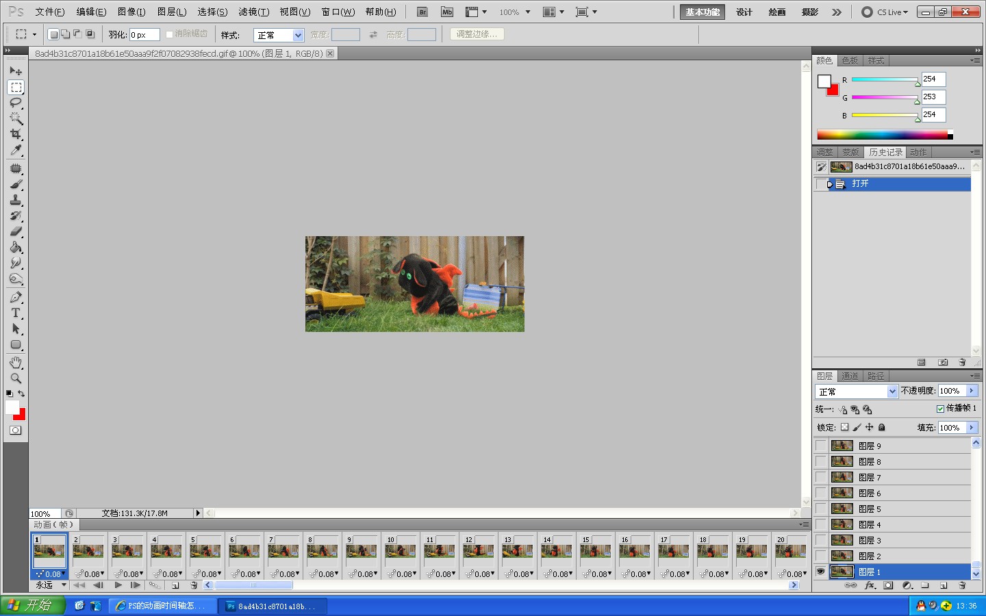
Task: Select the Move tool
Action: point(16,71)
